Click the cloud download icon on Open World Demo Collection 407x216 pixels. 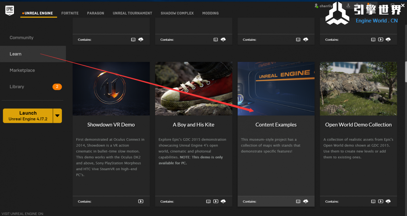[x=388, y=201]
